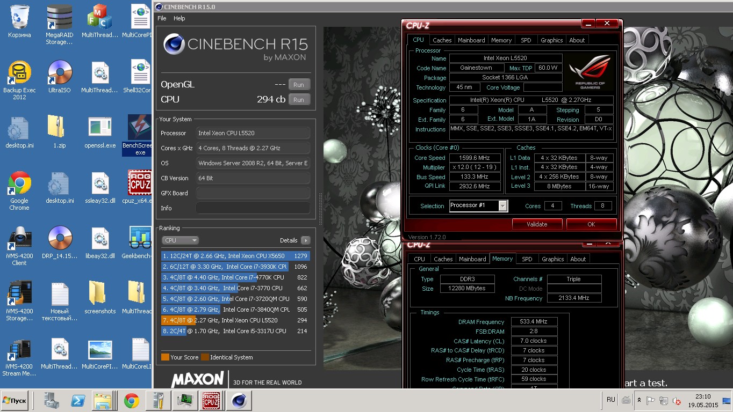Select ranking row Xeon X5650 1279
This screenshot has width=733, height=412.
point(235,256)
